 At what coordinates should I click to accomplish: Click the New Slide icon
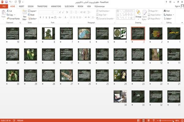25,12
